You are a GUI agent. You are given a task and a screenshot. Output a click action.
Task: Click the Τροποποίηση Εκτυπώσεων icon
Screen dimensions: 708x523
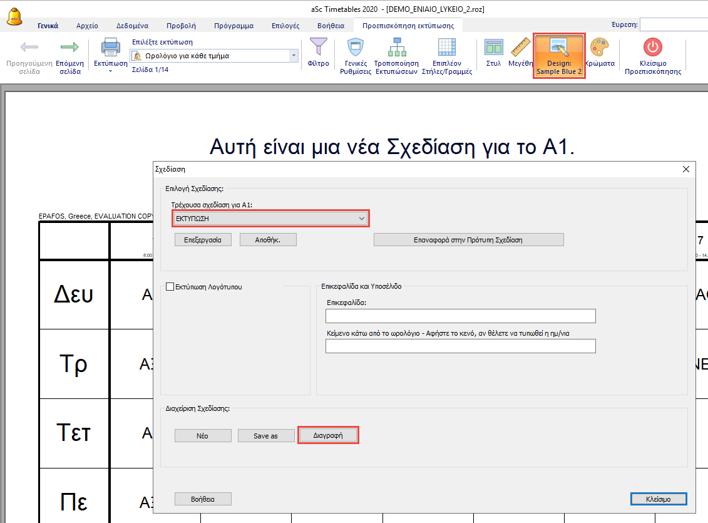click(396, 48)
